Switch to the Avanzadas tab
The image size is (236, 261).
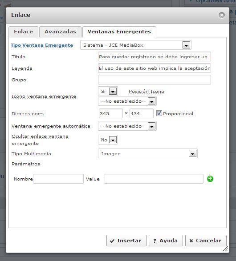coord(60,32)
